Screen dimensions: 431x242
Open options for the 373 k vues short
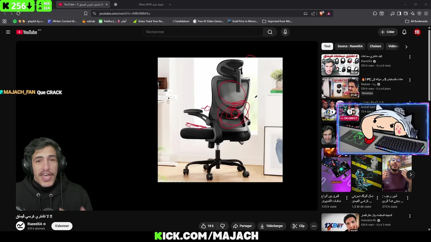coord(407,198)
